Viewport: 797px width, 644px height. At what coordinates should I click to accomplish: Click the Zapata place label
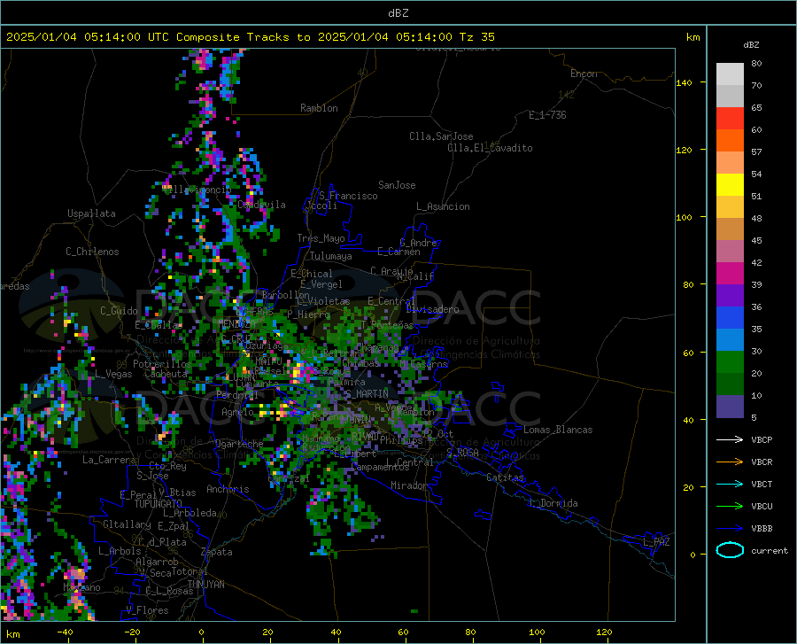(217, 552)
